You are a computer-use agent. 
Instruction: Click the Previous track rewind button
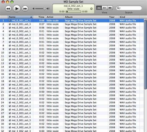8,9
